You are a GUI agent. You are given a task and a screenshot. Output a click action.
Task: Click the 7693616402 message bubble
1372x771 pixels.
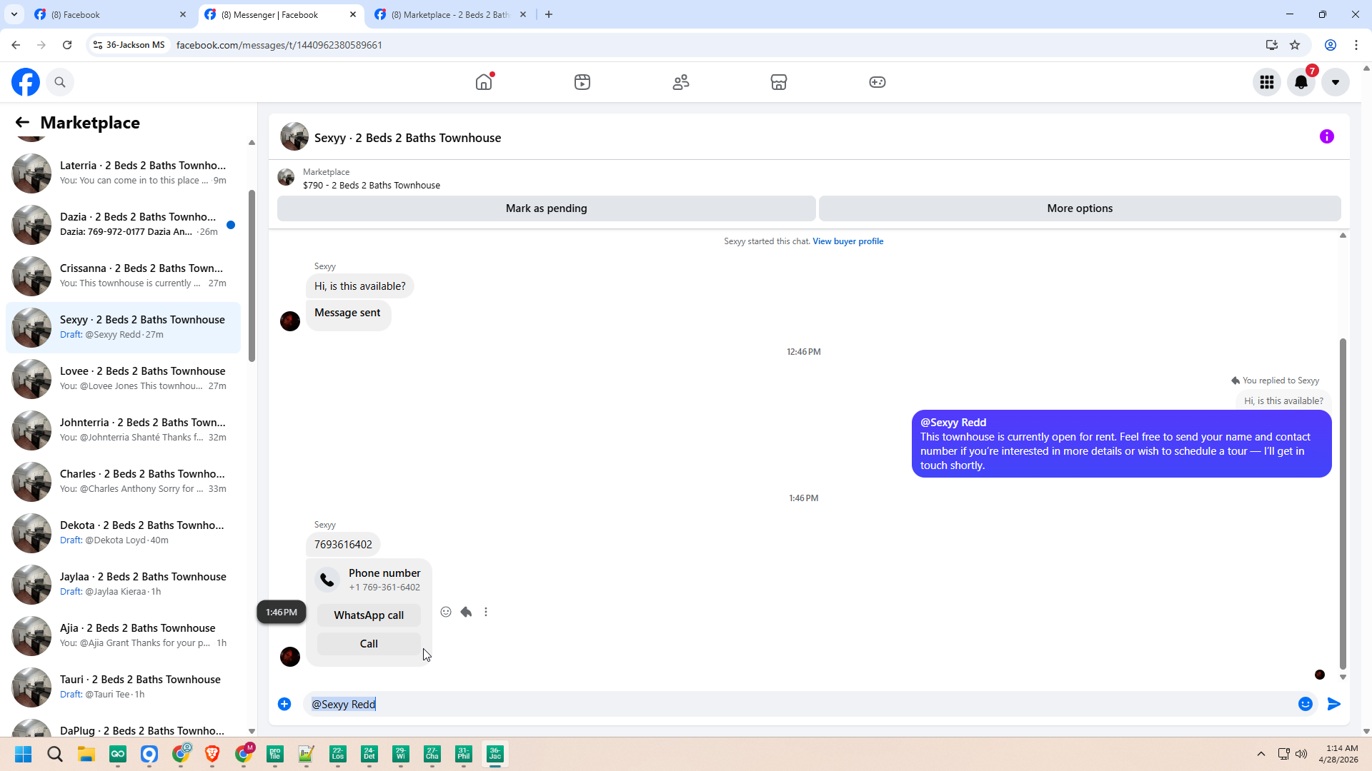point(343,545)
